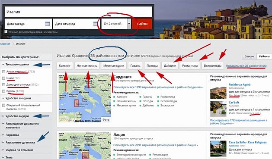Open the check-out date calendar icon
272x159 pixels.
tap(95, 24)
